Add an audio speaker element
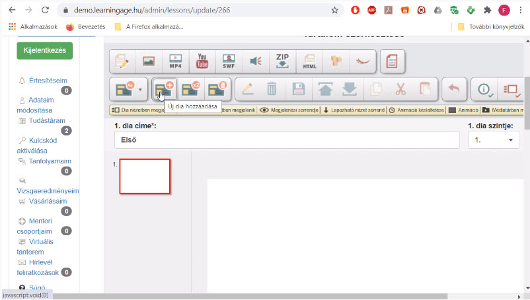The width and height of the screenshot is (530, 300). coord(256,61)
